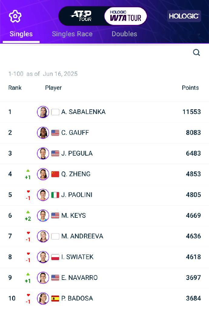Viewport: 209px width, 309px height.
Task: Open the Singles Race tab
Action: [x=72, y=34]
